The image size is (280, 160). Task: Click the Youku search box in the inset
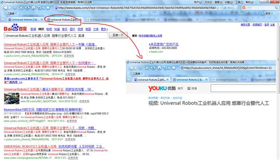coord(243,88)
